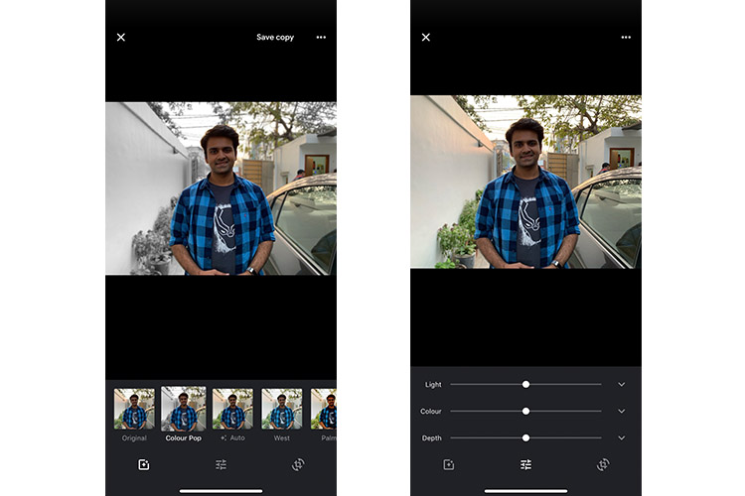This screenshot has width=745, height=496.
Task: Close the editor on the right screen
Action: click(x=426, y=37)
